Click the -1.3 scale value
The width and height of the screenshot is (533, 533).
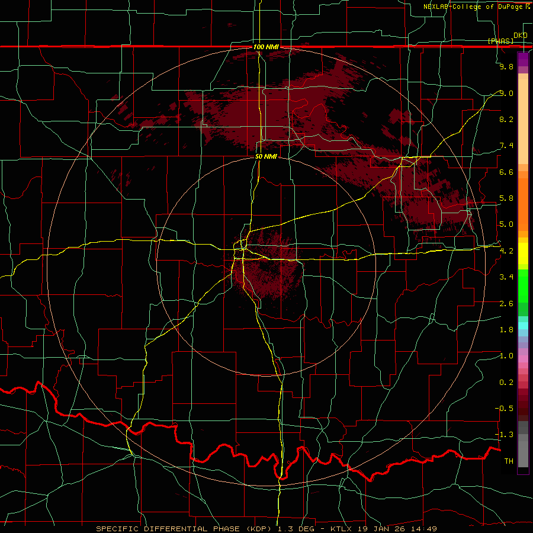(x=504, y=435)
